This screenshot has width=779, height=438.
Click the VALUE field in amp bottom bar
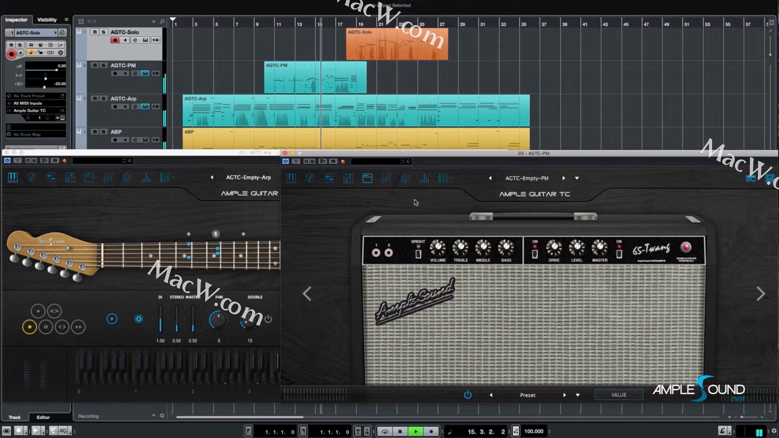pos(619,395)
